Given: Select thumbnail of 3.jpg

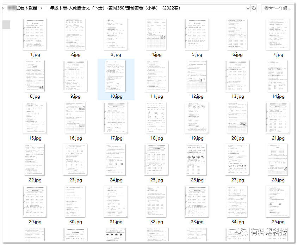Looking at the screenshot, I should (116, 34).
